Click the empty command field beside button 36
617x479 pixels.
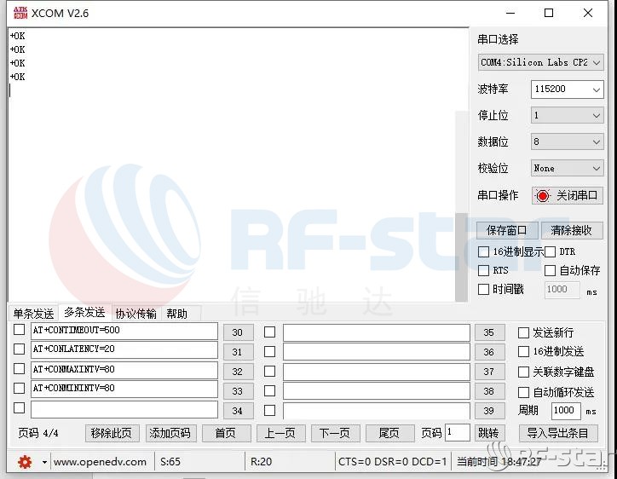[377, 352]
